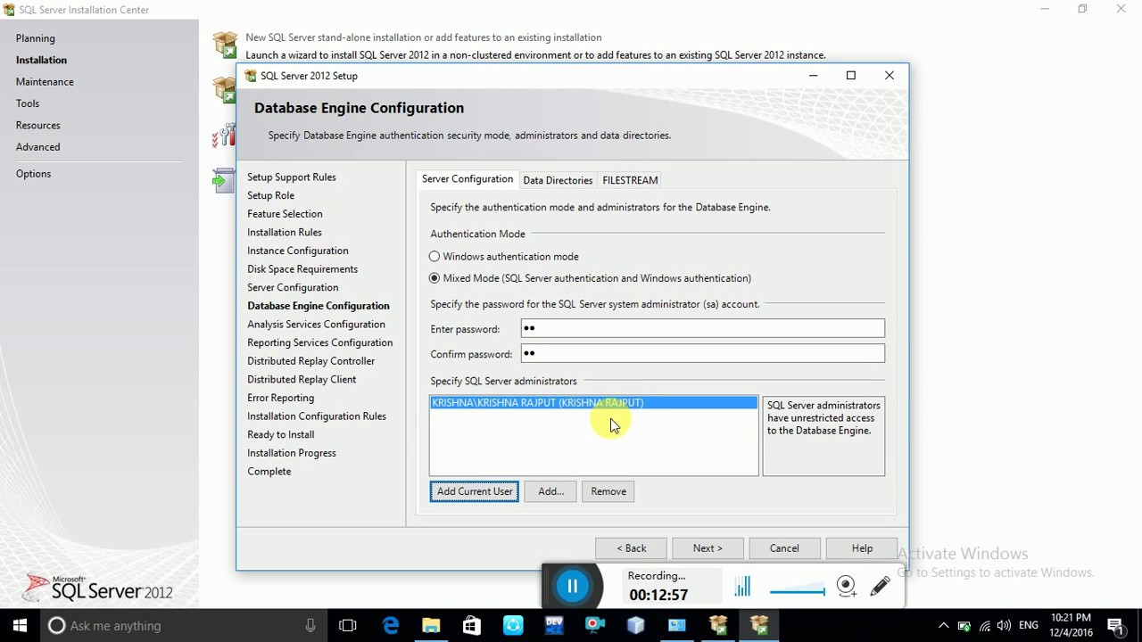Proceed with the Next > button
Image resolution: width=1142 pixels, height=642 pixels.
708,548
